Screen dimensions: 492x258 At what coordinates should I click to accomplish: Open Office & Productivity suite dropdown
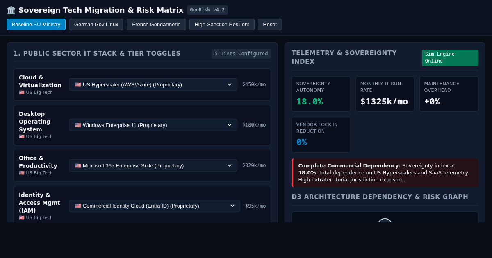(153, 165)
